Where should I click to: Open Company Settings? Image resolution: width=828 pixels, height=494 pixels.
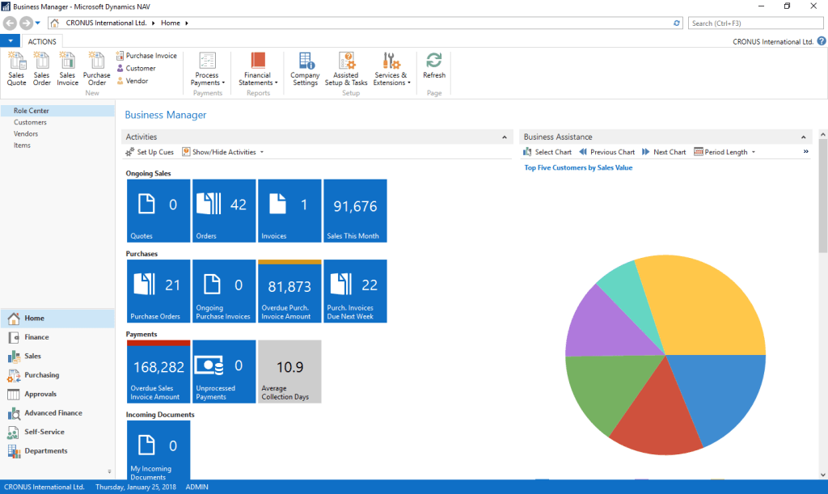tap(305, 69)
